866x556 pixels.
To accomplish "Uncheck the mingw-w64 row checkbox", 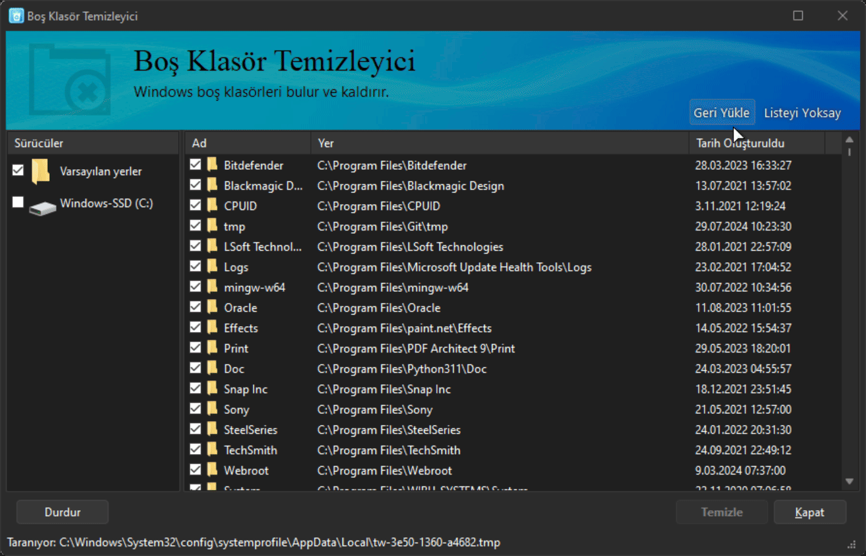I will (x=196, y=287).
